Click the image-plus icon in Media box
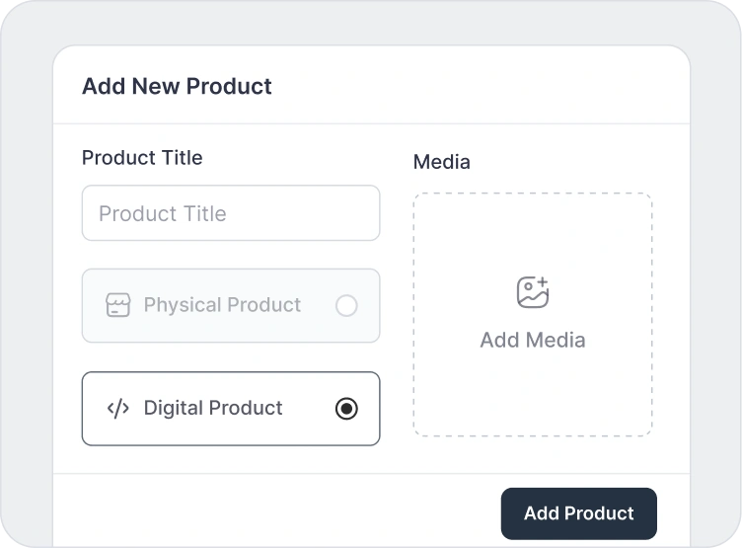Screen dimensions: 742x548 click(533, 292)
